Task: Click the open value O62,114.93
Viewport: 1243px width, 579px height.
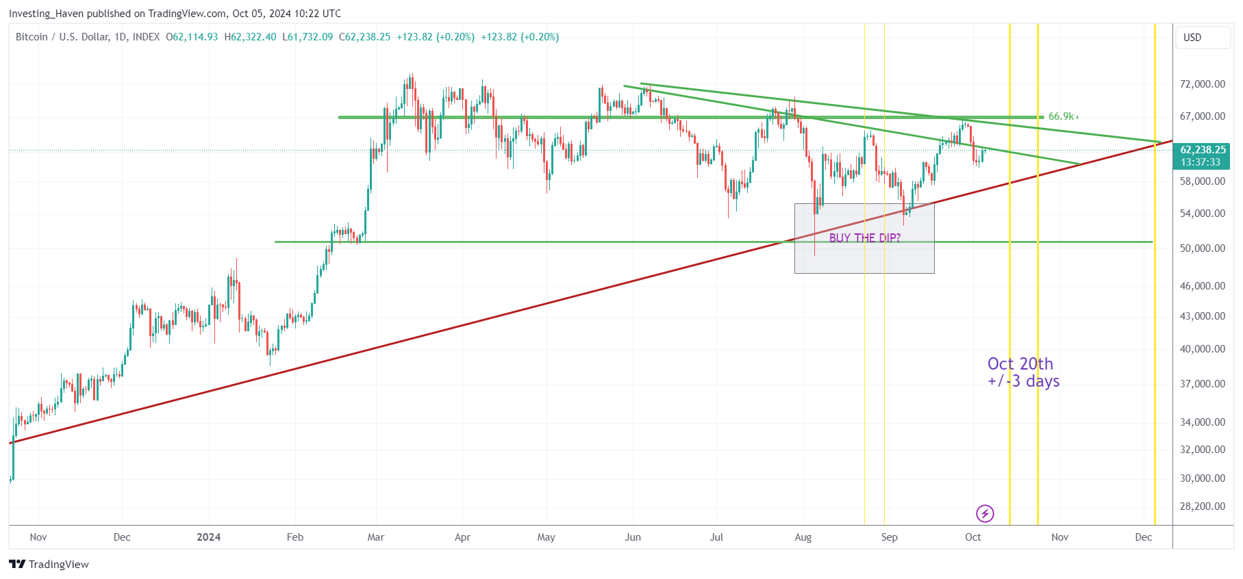Action: tap(192, 37)
